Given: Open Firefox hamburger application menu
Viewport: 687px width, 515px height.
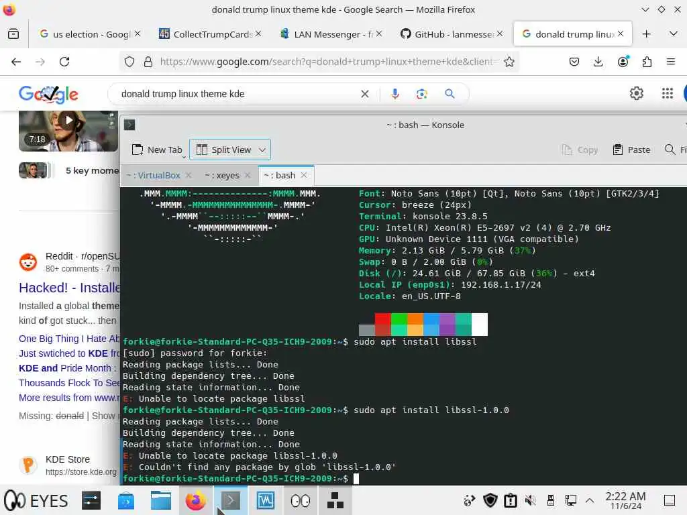Looking at the screenshot, I should point(670,62).
